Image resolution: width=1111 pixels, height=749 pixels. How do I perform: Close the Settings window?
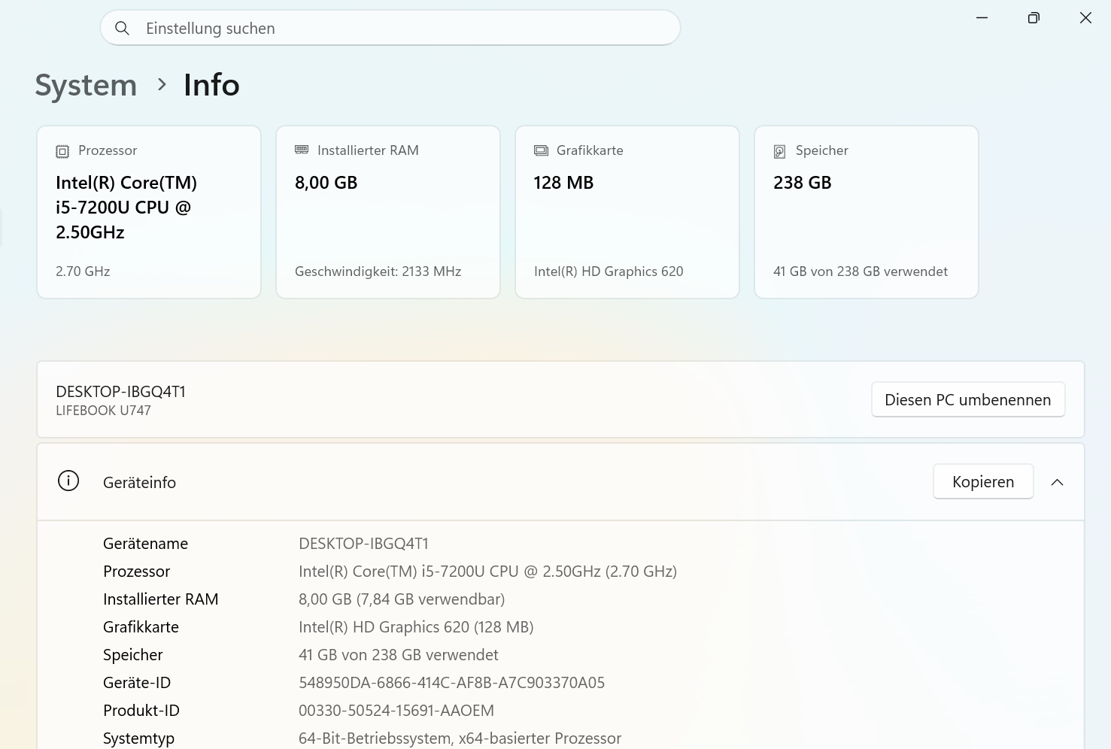point(1085,17)
